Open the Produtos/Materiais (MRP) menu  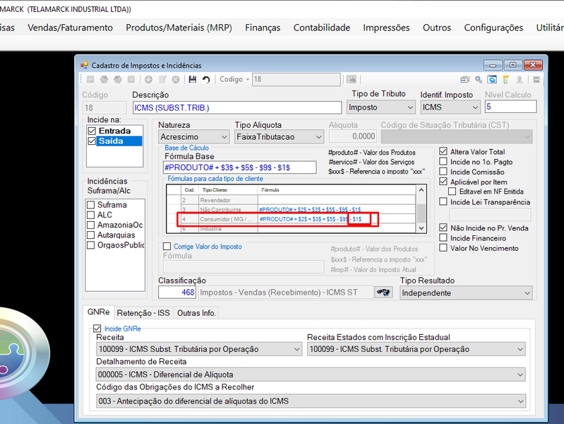pyautogui.click(x=179, y=28)
